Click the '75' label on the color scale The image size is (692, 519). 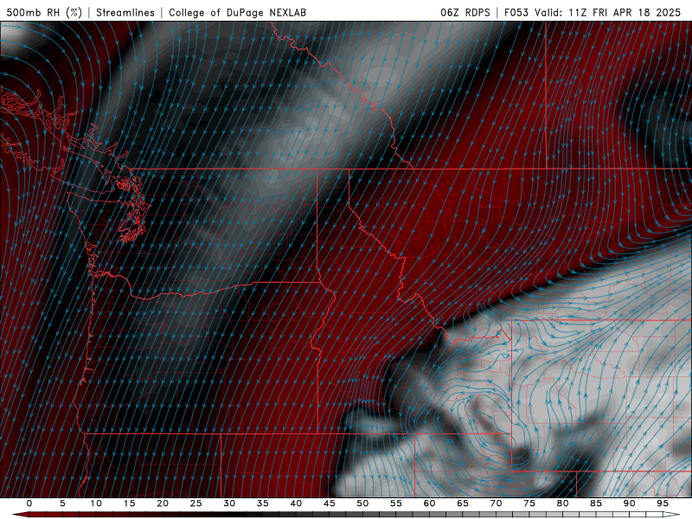coord(529,503)
